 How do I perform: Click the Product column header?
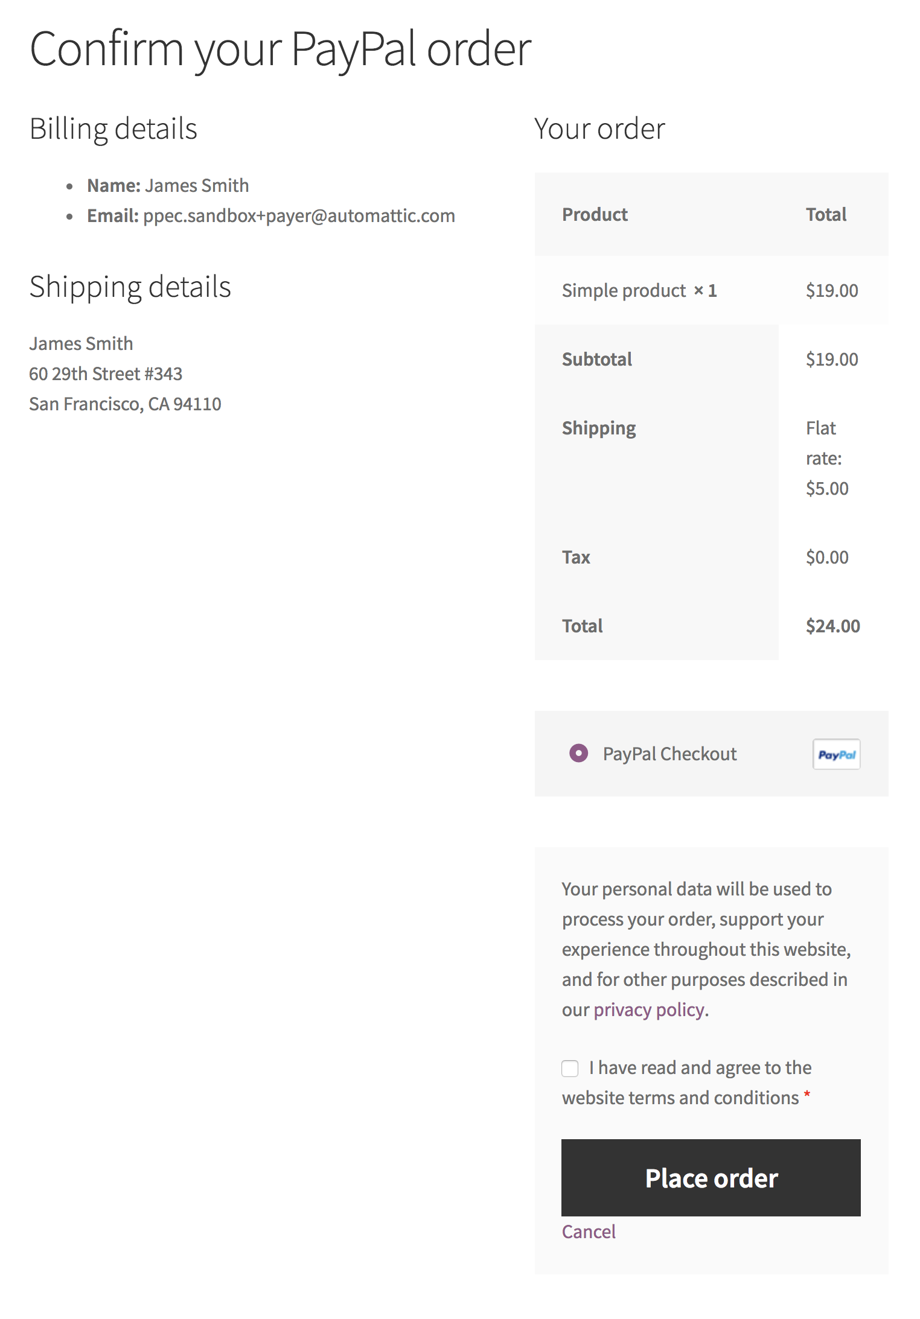pyautogui.click(x=595, y=215)
